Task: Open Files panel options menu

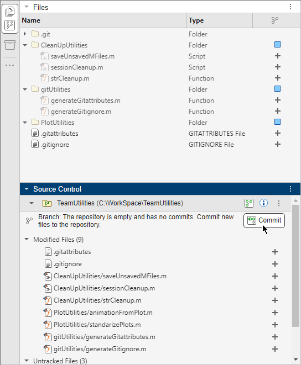Action: 290,7
